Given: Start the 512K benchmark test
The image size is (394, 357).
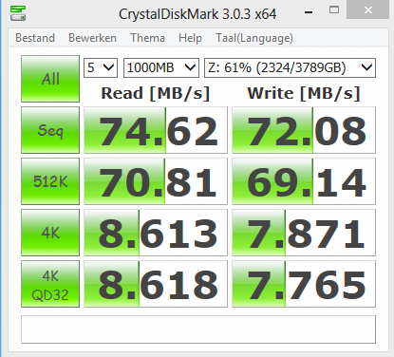Looking at the screenshot, I should [50, 181].
